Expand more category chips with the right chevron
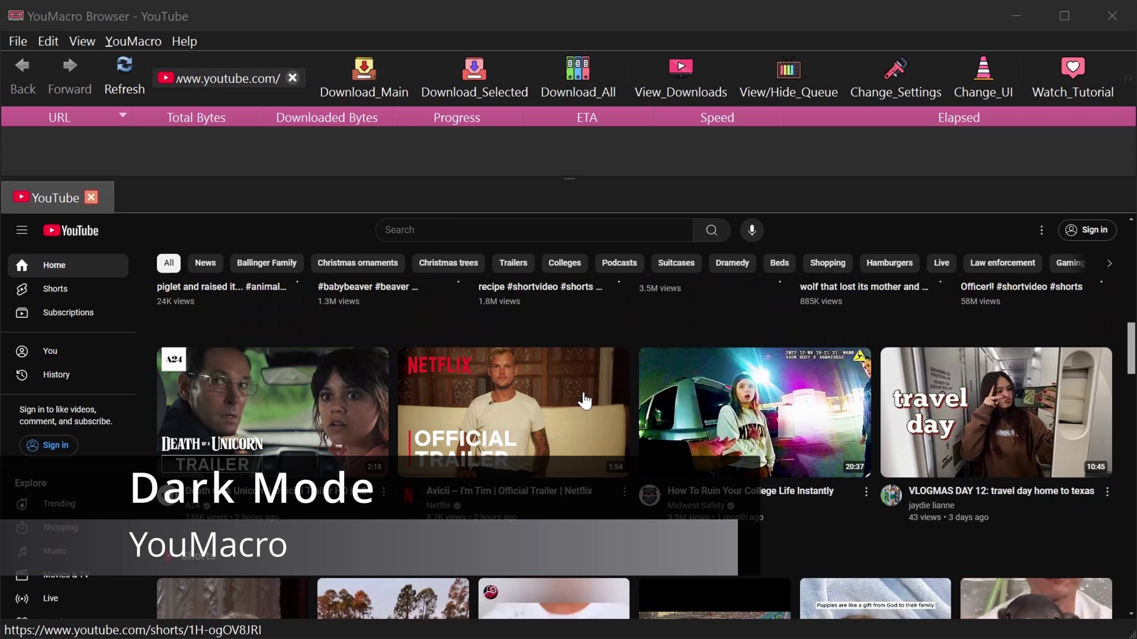Image resolution: width=1137 pixels, height=639 pixels. click(1110, 263)
